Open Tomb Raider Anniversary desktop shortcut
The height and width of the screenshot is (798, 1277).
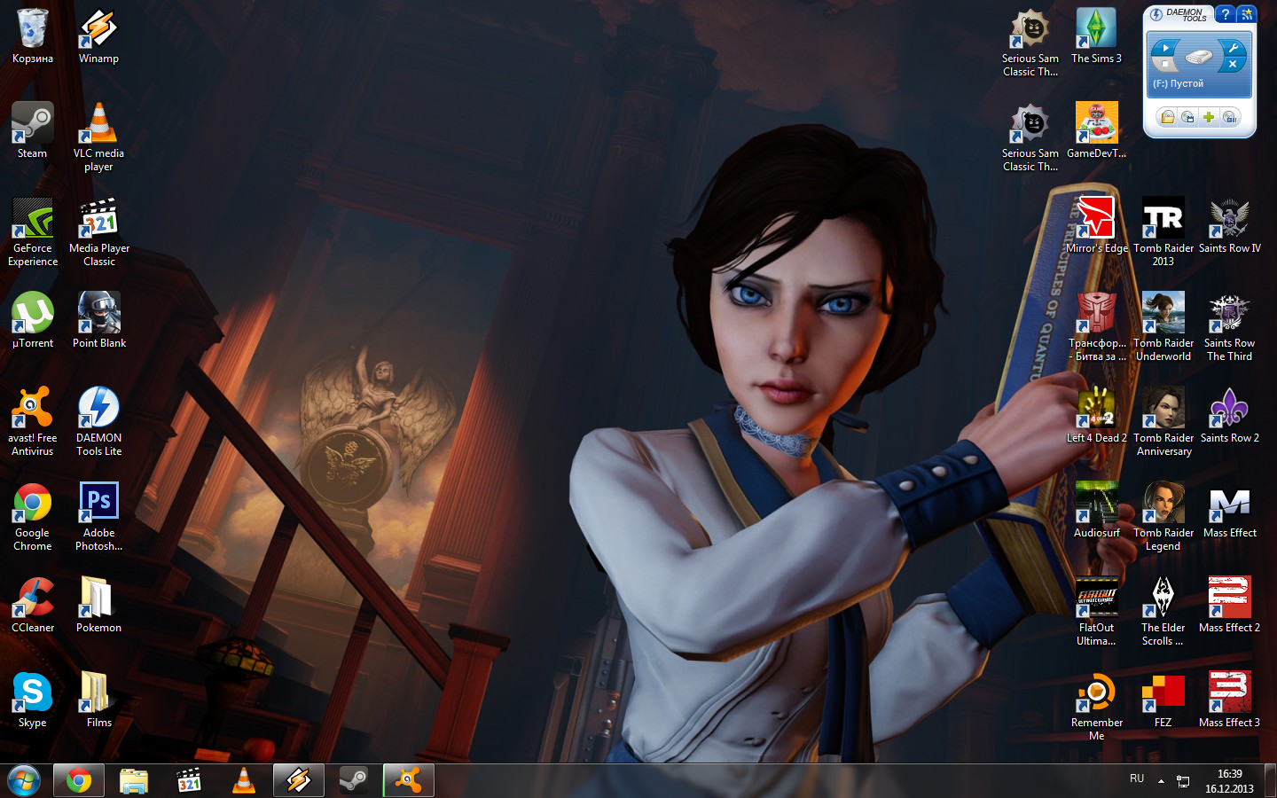1163,422
